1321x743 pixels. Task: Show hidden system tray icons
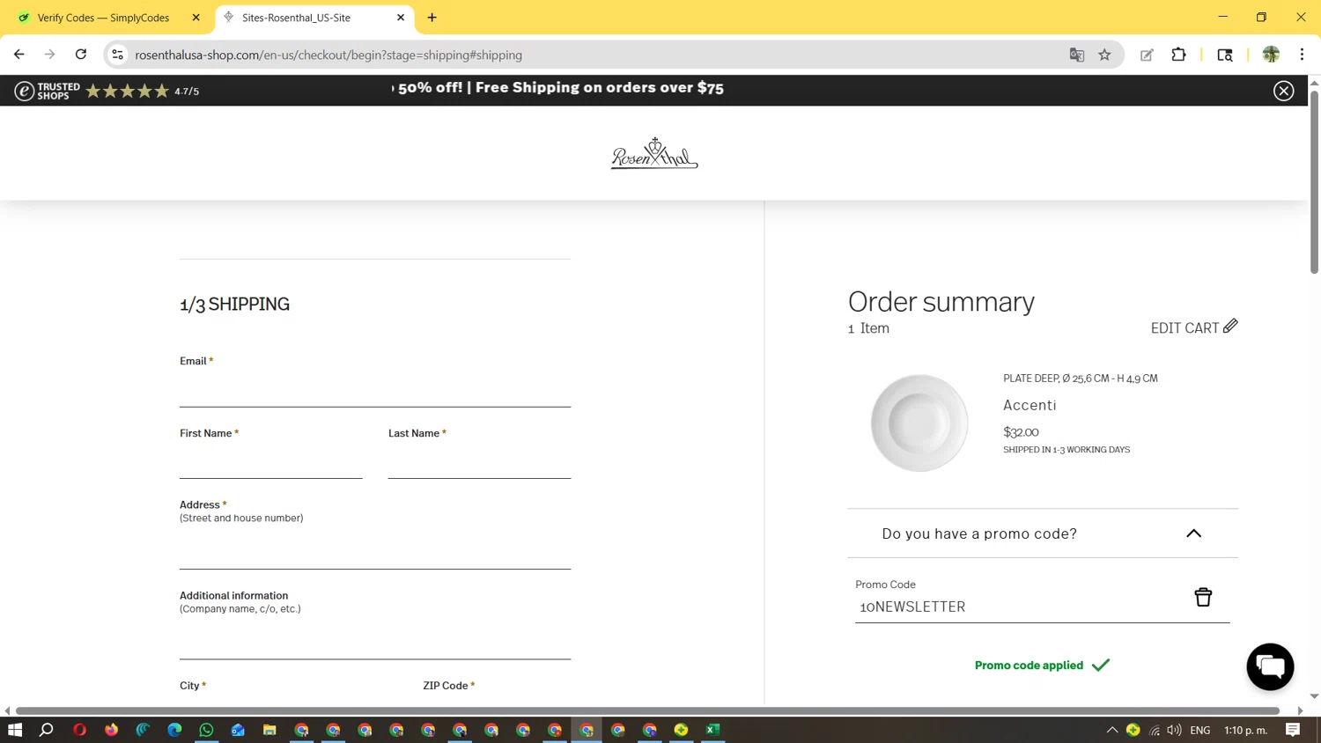coord(1112,730)
